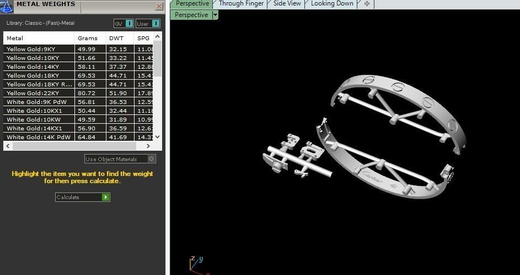Select the Yellow Gold:10KY row
Image resolution: width=520 pixels, height=275 pixels.
78,58
